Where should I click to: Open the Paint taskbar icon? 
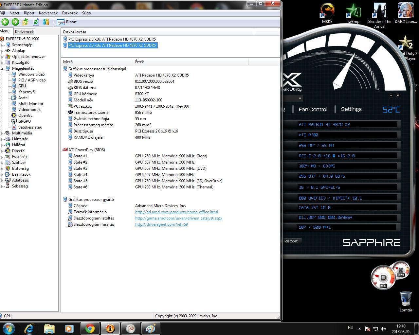[151, 328]
